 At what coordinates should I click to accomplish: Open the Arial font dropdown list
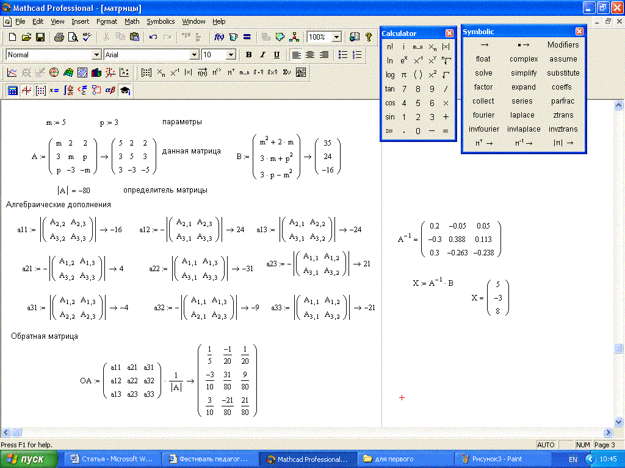click(195, 55)
